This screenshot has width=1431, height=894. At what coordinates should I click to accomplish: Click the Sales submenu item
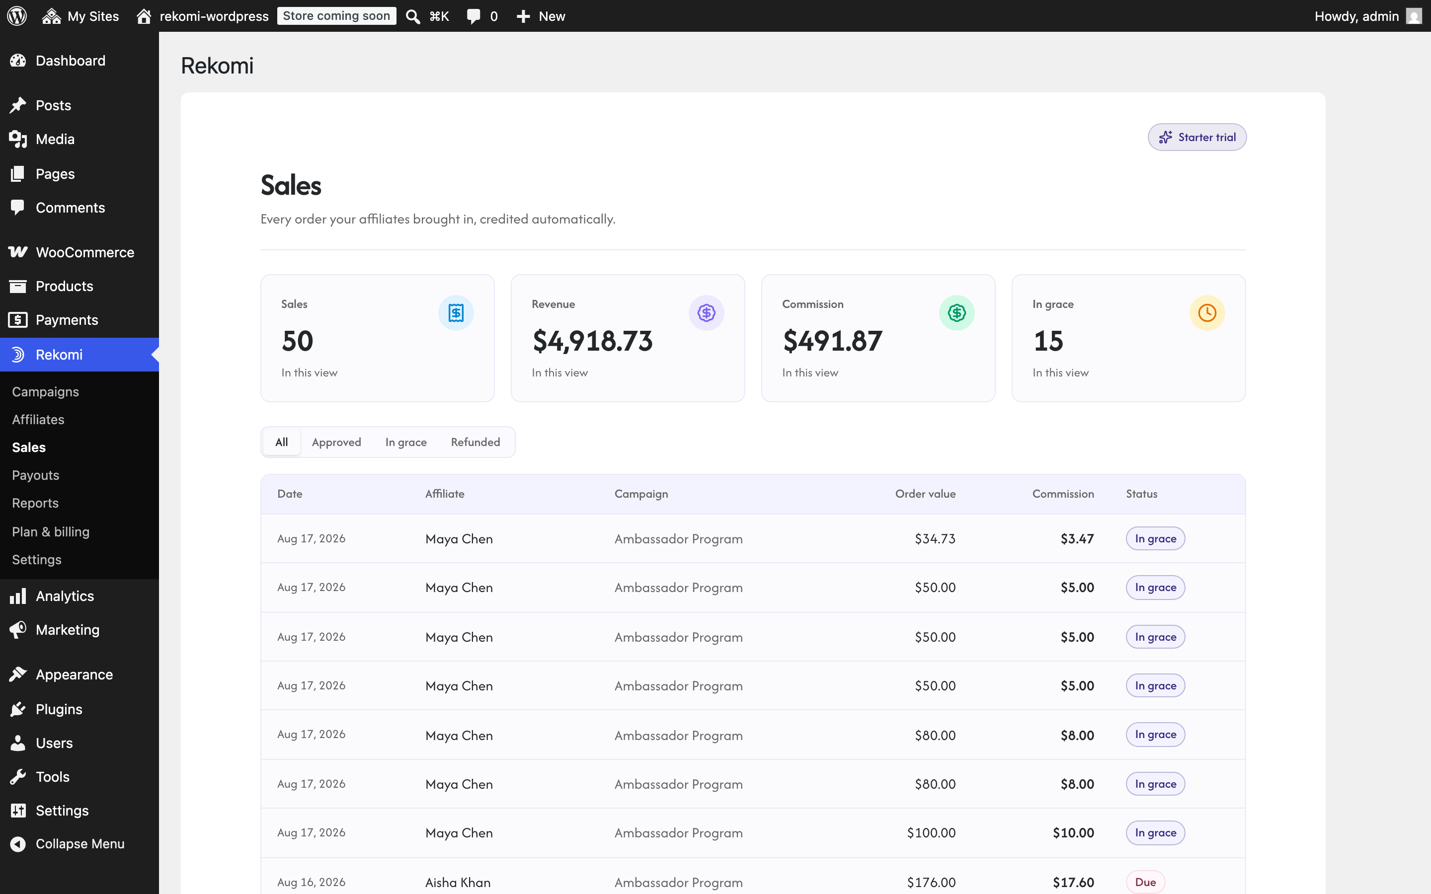click(29, 447)
